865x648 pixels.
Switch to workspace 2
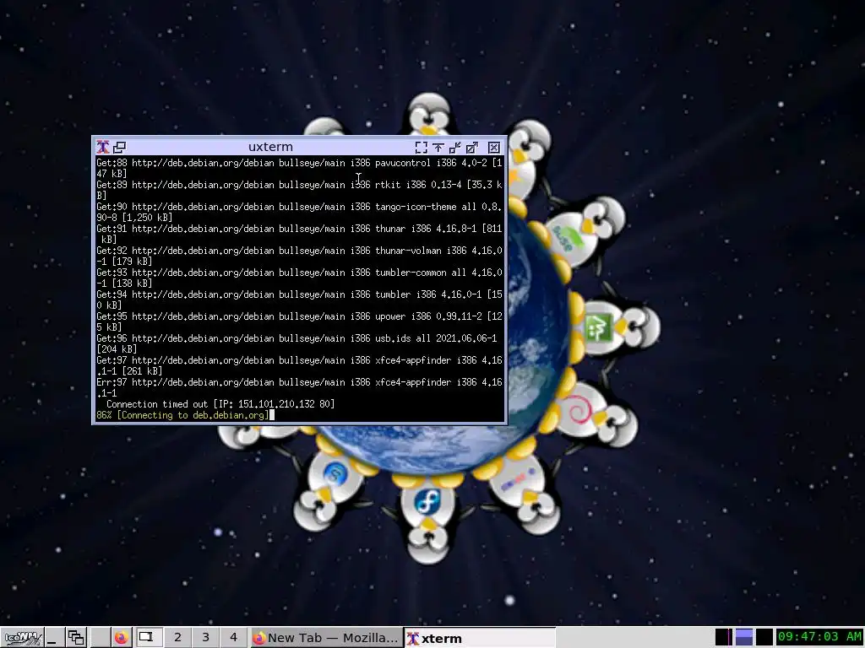pos(177,638)
